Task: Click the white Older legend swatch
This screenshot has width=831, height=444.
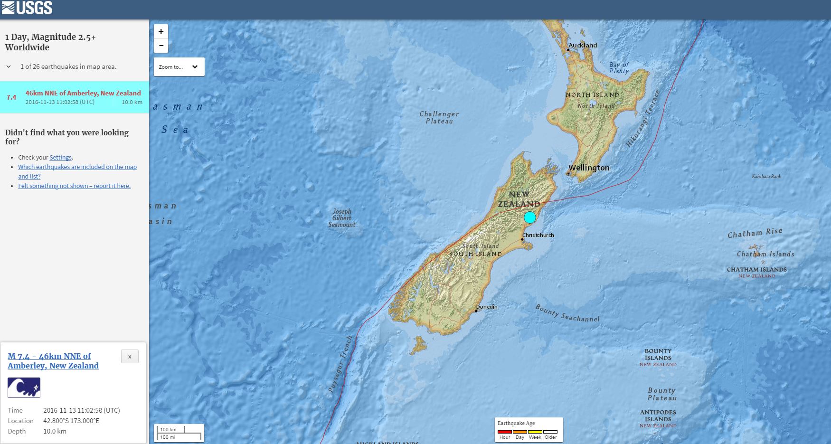Action: (x=550, y=432)
